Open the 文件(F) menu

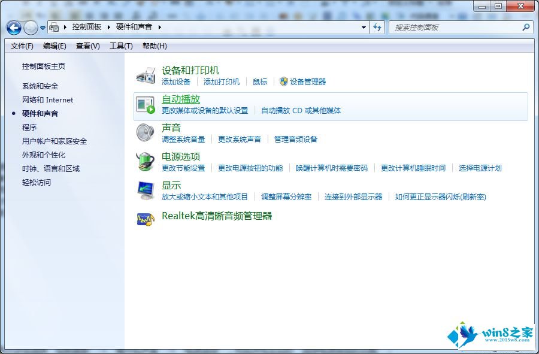point(22,46)
